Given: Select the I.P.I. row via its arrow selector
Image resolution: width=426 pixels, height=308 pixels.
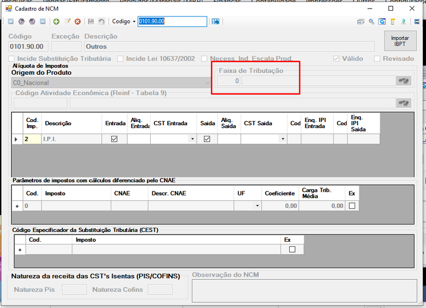Looking at the screenshot, I should pyautogui.click(x=17, y=139).
